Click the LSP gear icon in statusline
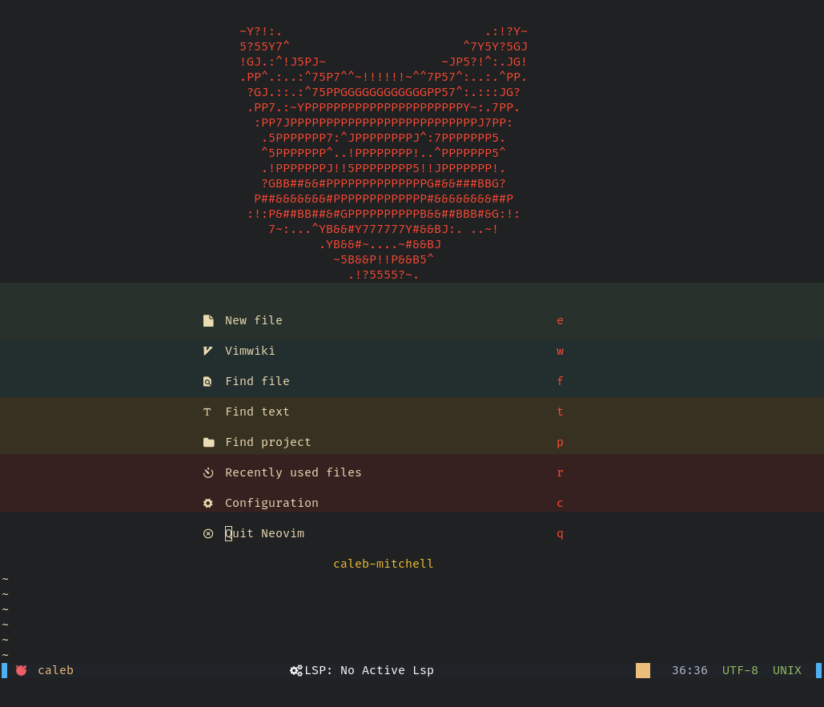This screenshot has height=707, width=824. tap(295, 670)
